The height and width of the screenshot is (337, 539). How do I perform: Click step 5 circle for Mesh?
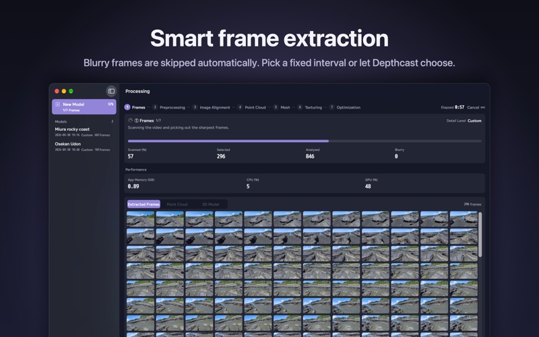pos(276,107)
